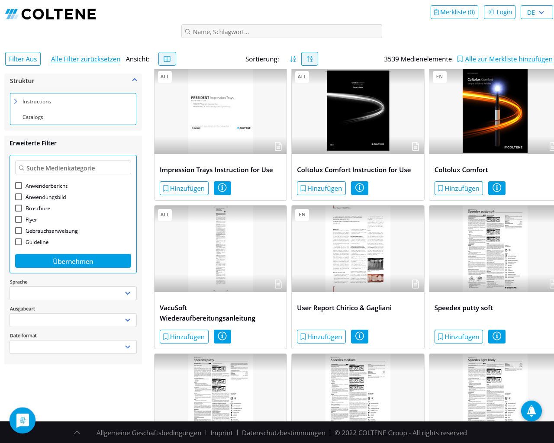
Task: Click footer scroll-up chevron
Action: pyautogui.click(x=77, y=433)
